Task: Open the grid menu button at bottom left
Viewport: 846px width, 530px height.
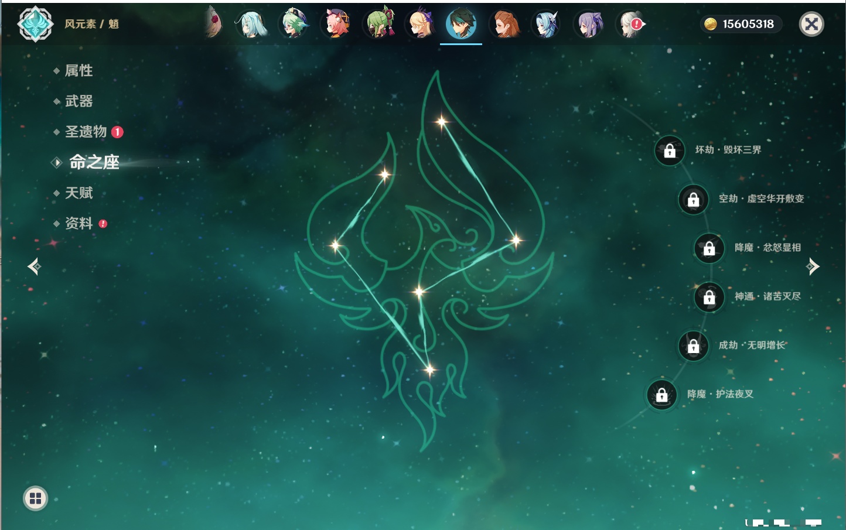Action: 35,498
